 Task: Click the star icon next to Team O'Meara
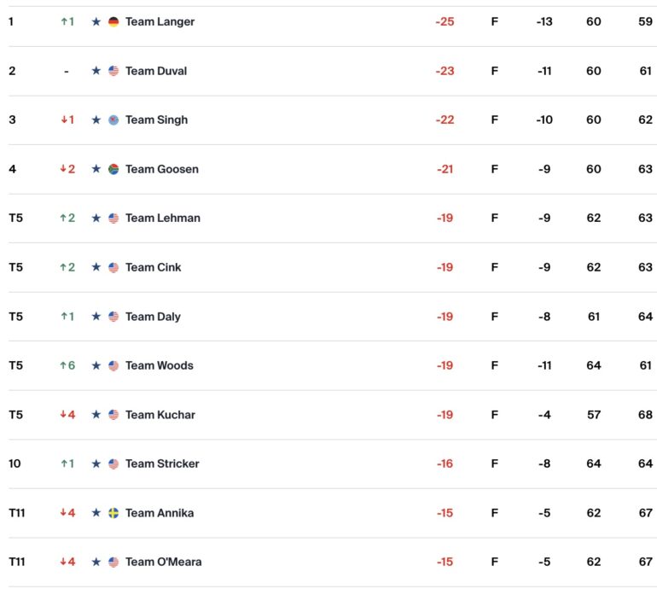point(96,562)
